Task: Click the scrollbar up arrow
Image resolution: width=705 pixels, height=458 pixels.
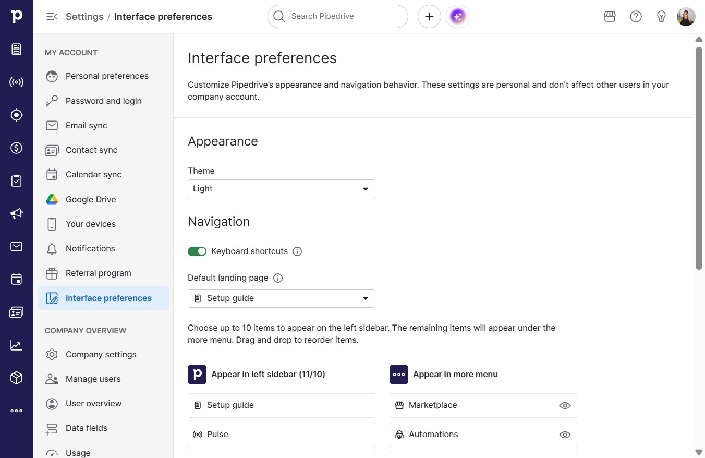Action: (699, 40)
